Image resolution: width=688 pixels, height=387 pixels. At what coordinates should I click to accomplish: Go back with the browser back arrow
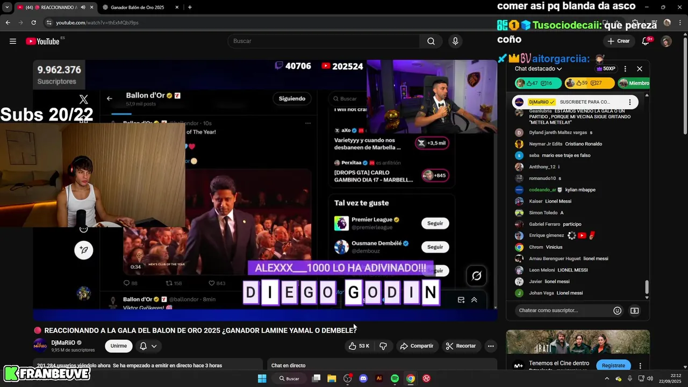pyautogui.click(x=8, y=23)
